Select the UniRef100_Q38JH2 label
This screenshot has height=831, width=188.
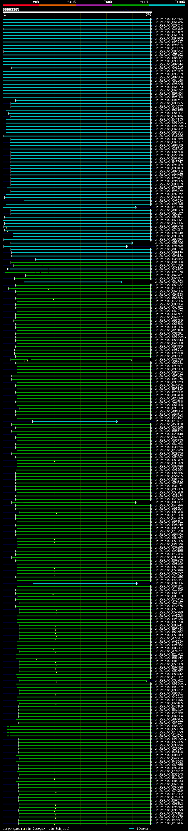(x=168, y=259)
